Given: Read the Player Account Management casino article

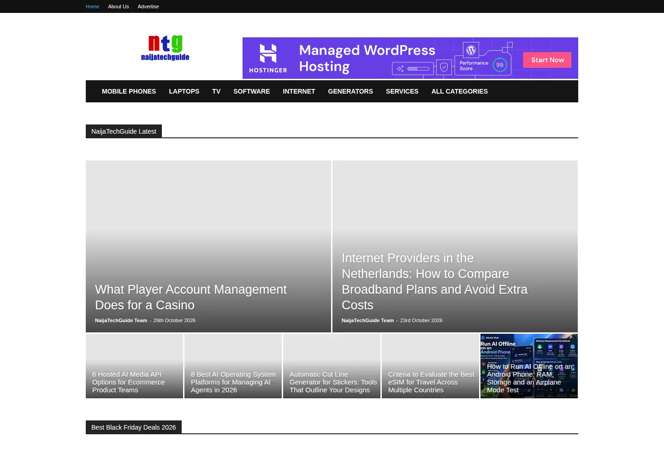Looking at the screenshot, I should coord(191,297).
